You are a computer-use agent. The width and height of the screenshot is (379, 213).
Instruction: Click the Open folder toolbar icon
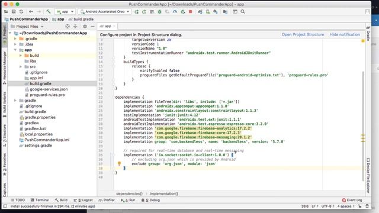6,12
